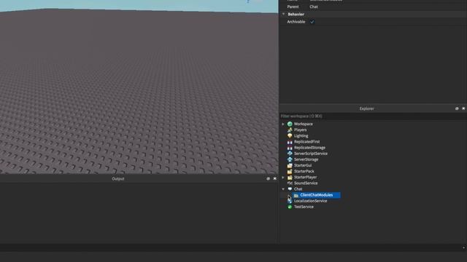Screen dimensions: 467x262
Task: Toggle the Archivable checkbox
Action: click(312, 22)
